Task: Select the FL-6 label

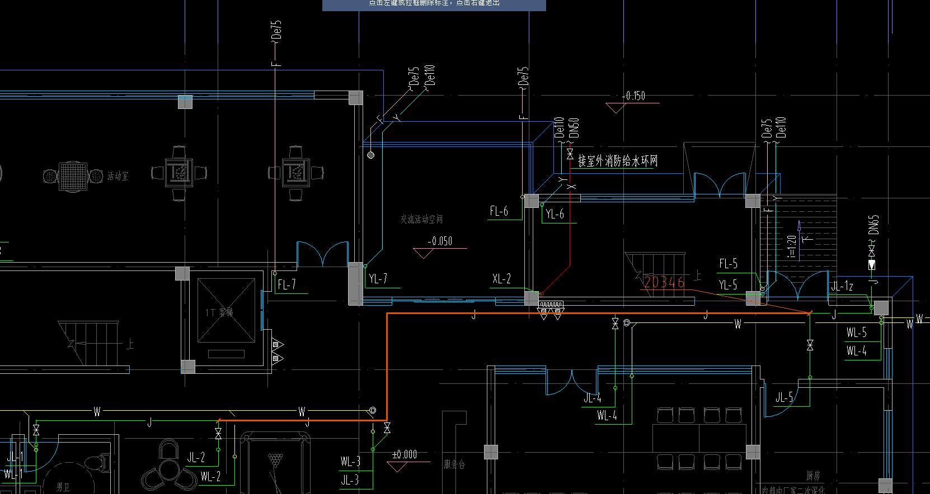Action: 499,211
